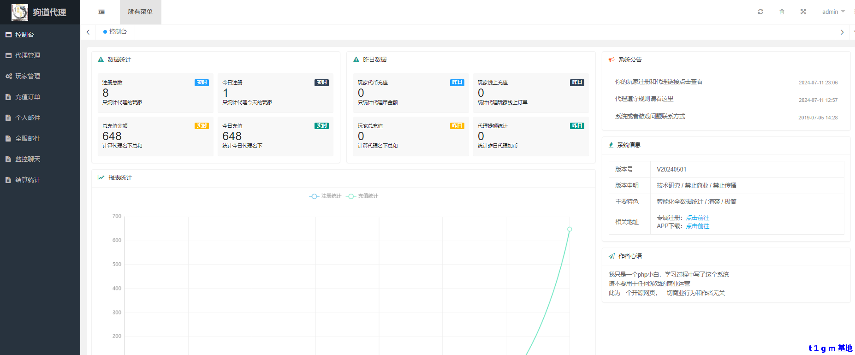855x355 pixels.
Task: Toggle fullscreen mode with the expand icon
Action: (x=803, y=12)
